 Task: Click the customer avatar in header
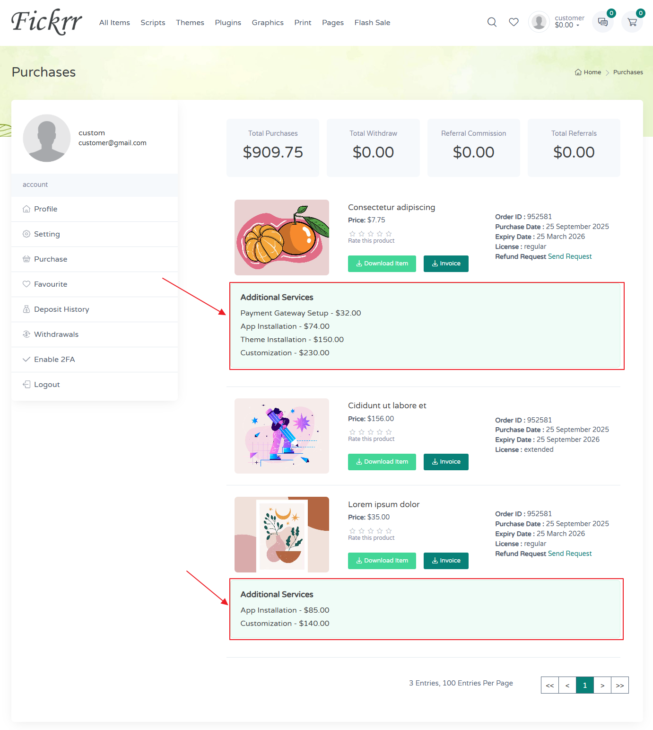coord(539,22)
